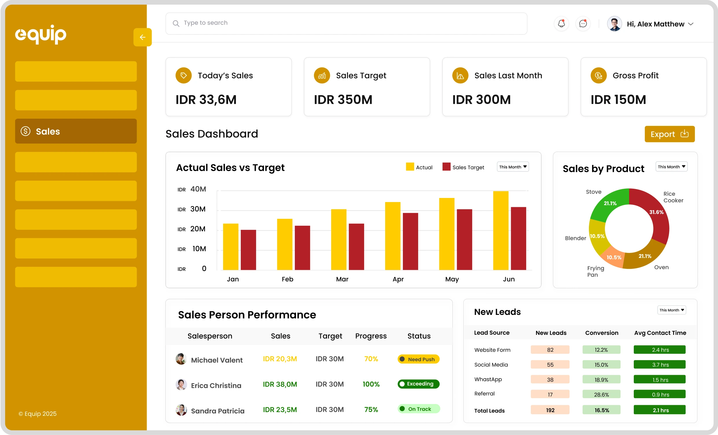Open This Month dropdown on New Leads panel

pos(671,310)
